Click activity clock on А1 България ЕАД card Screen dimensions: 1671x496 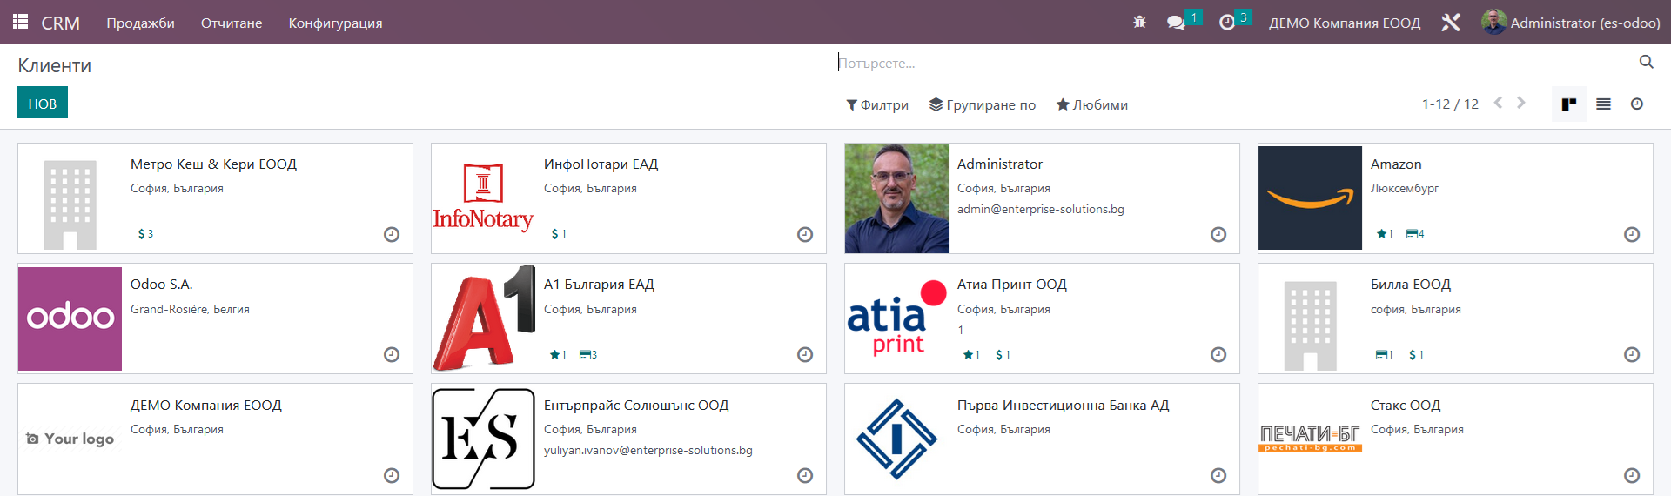pyautogui.click(x=805, y=354)
